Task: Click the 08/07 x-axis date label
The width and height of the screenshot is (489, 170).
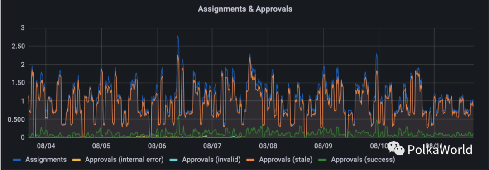Action: 212,146
